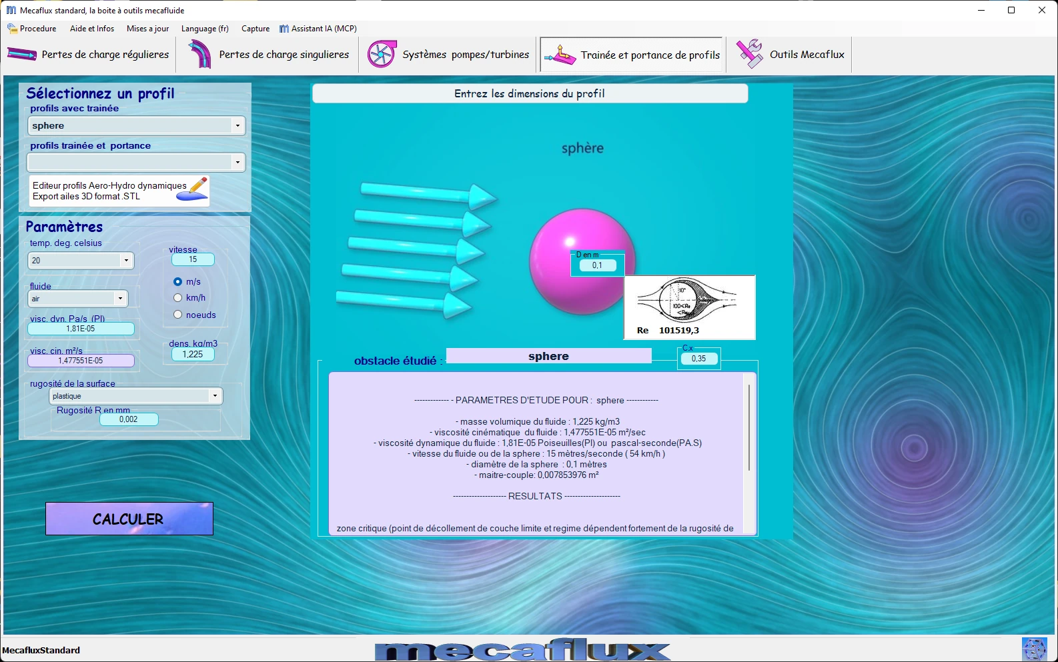The width and height of the screenshot is (1058, 662).
Task: Select the m/s speed unit
Action: [178, 282]
